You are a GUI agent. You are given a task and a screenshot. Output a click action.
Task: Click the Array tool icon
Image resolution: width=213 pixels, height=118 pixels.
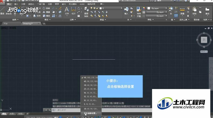coord(54,16)
